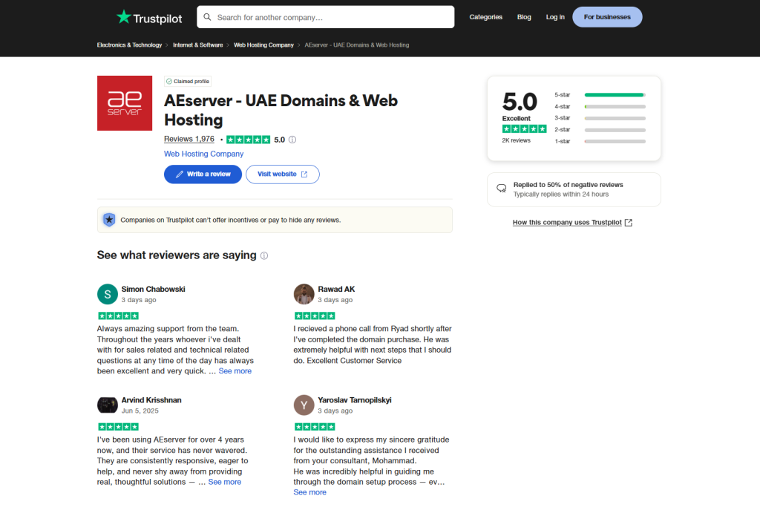Screen dimensions: 760x516
Task: Open the Trustpilot logo home link
Action: 149,18
